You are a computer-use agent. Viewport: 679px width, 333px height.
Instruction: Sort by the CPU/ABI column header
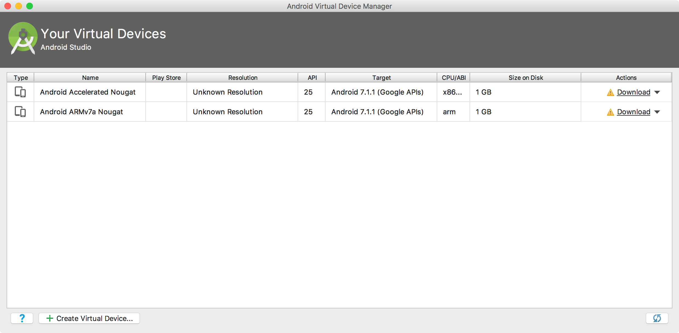tap(454, 78)
